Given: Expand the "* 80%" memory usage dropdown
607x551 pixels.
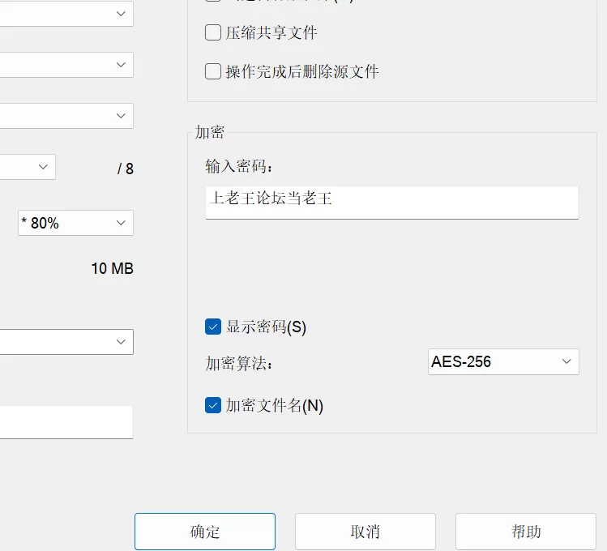Looking at the screenshot, I should 75,223.
